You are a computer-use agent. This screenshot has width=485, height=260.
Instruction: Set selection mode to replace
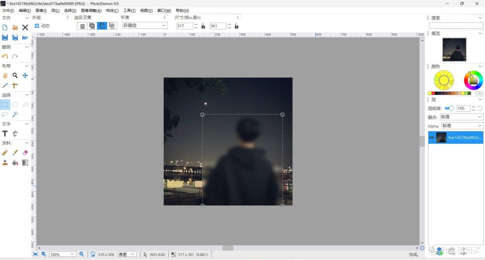(82, 26)
